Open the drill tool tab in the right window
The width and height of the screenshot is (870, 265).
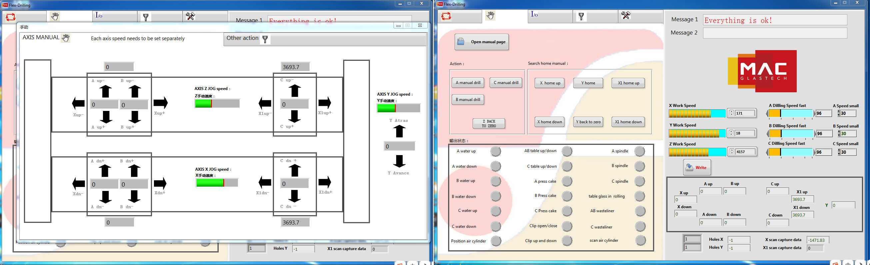tap(595, 16)
